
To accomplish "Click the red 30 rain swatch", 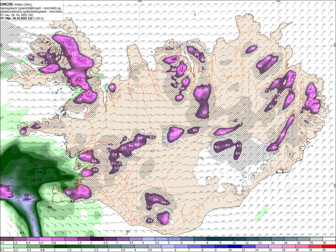I will 329,246.
